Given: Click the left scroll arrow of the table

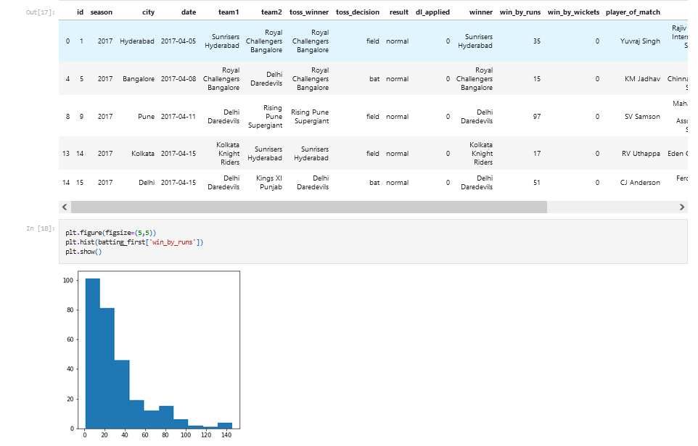Looking at the screenshot, I should click(65, 207).
